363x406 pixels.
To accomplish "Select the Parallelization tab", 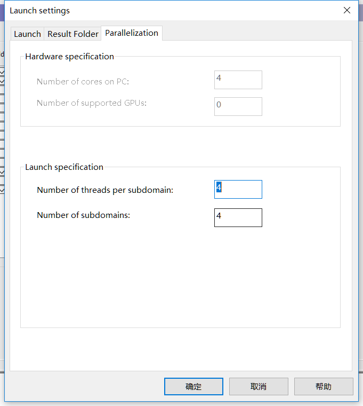I will pos(132,33).
